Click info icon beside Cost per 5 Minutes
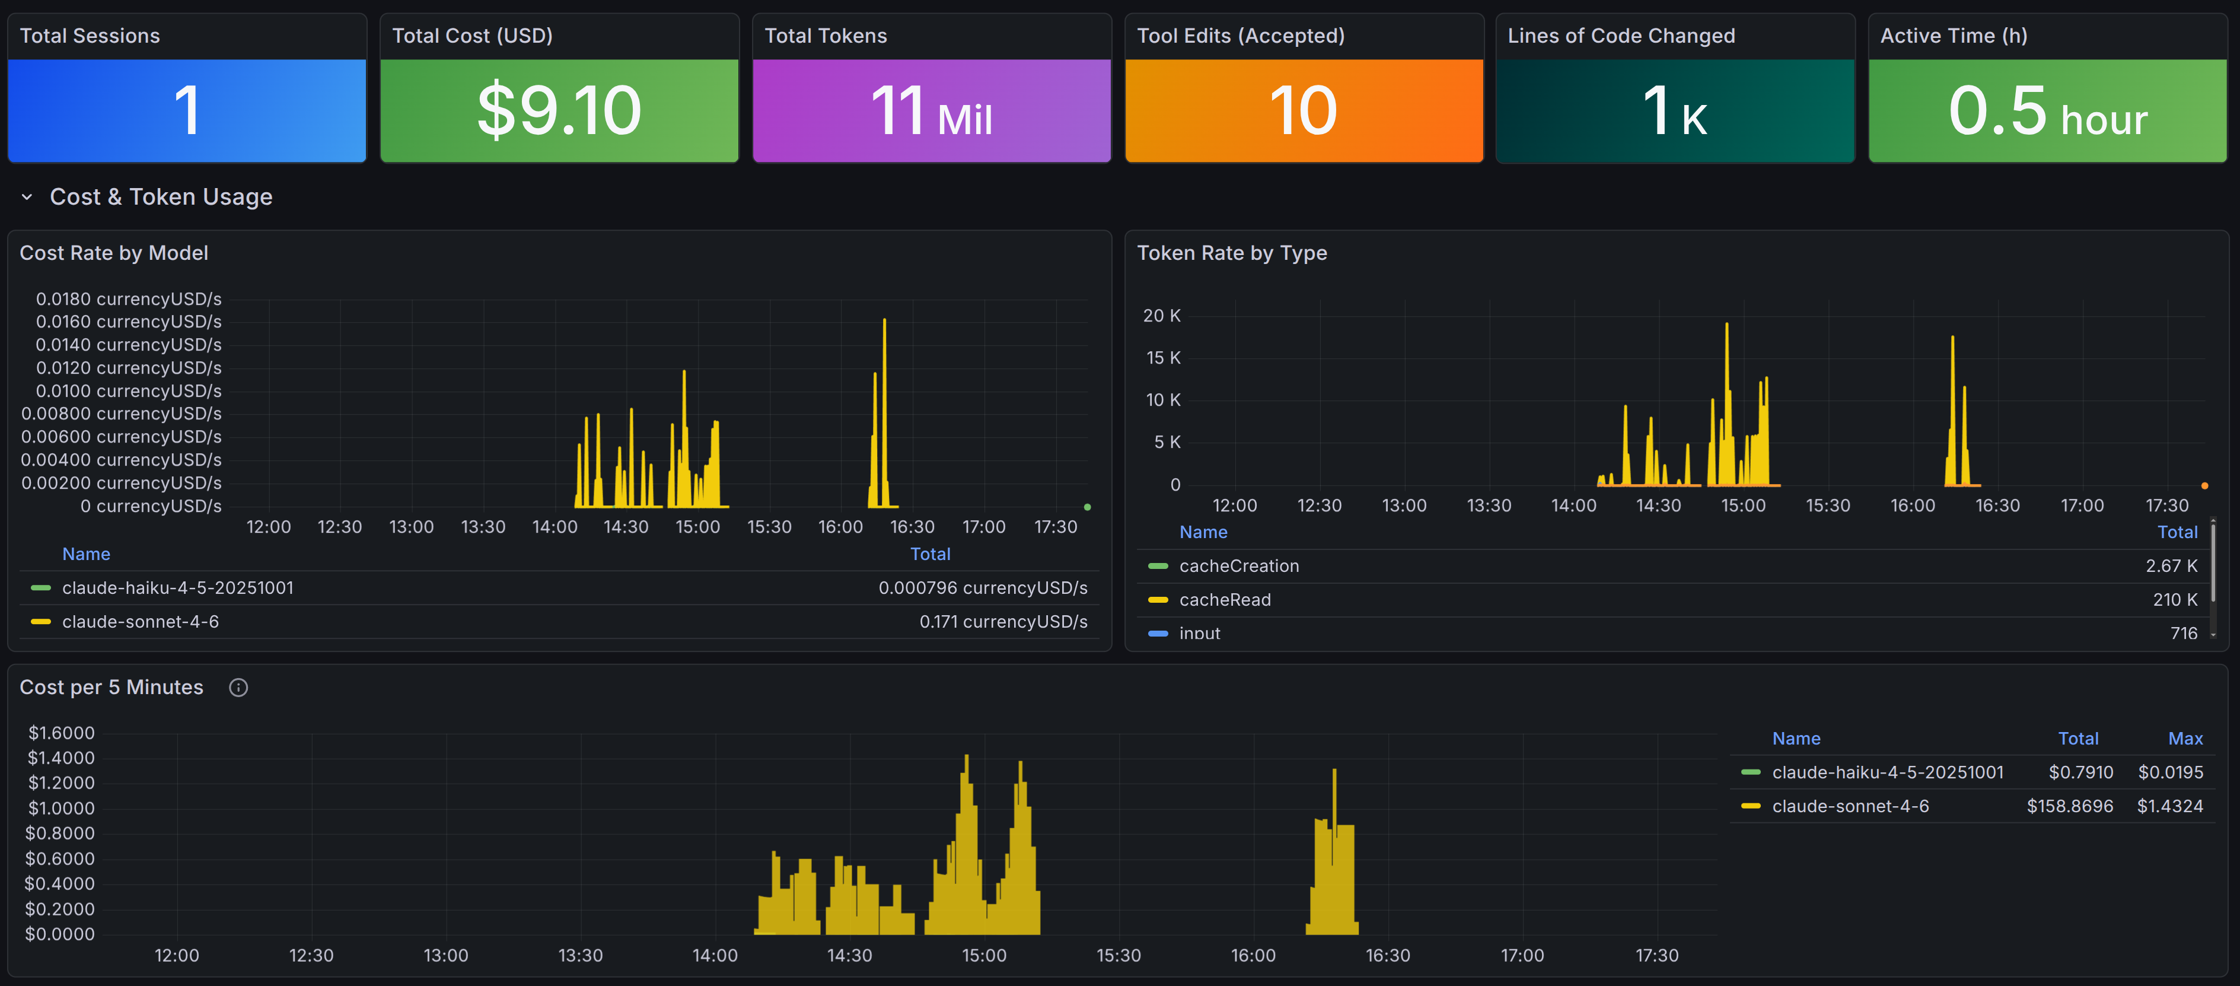Image resolution: width=2240 pixels, height=986 pixels. [x=238, y=688]
